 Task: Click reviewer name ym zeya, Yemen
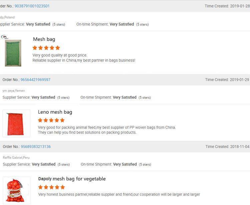click(14, 91)
